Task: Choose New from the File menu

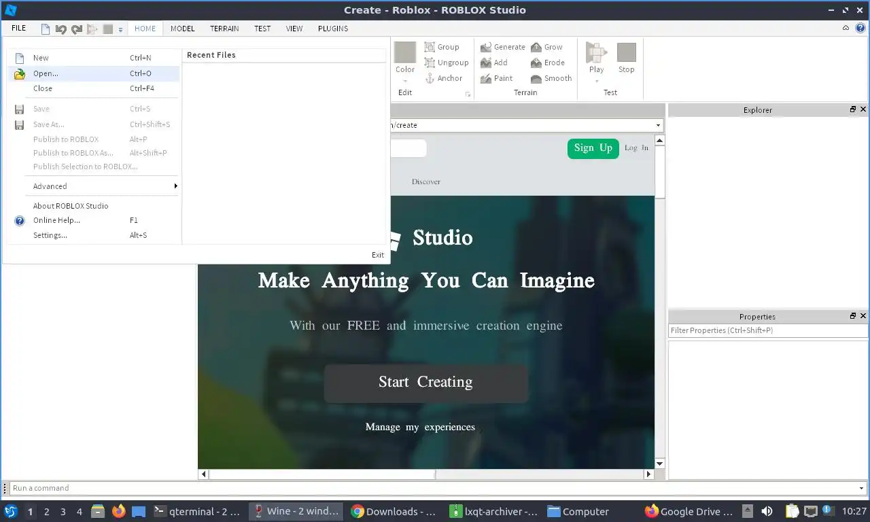Action: coord(94,58)
